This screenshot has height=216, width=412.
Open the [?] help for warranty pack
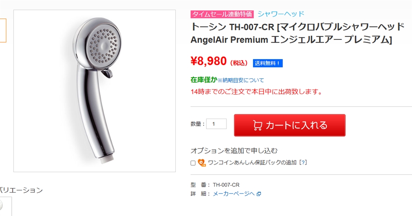pos(303,163)
